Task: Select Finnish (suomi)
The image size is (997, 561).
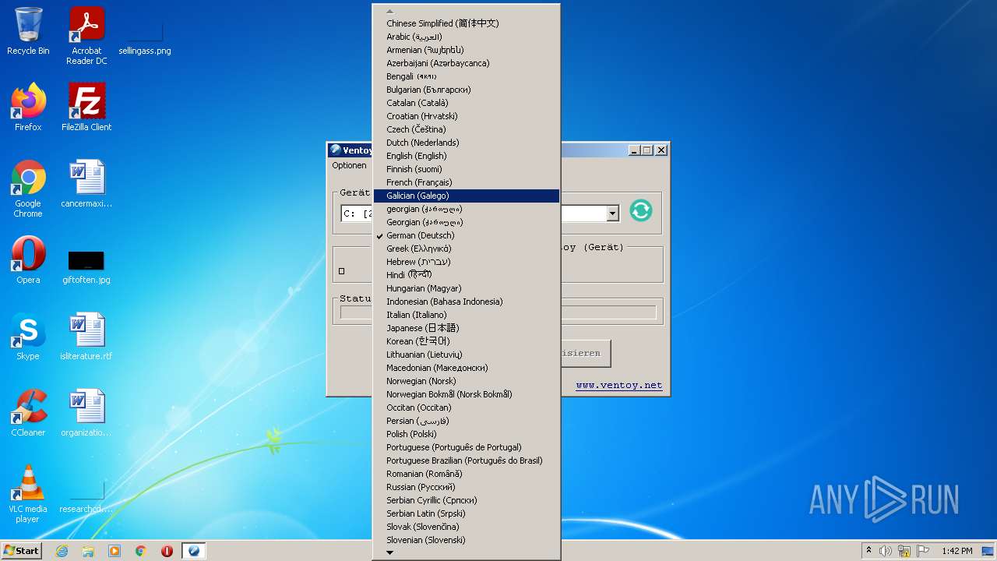Action: pyautogui.click(x=467, y=169)
